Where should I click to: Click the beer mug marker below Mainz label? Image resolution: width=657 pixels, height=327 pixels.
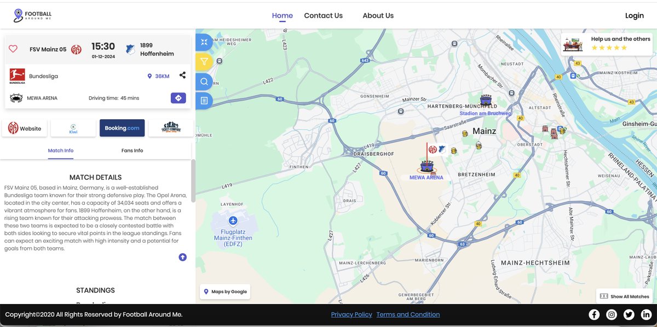[x=479, y=145]
